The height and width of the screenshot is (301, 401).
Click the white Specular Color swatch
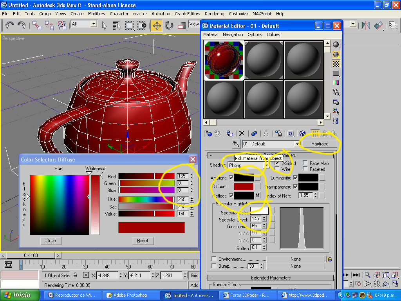pyautogui.click(x=259, y=210)
